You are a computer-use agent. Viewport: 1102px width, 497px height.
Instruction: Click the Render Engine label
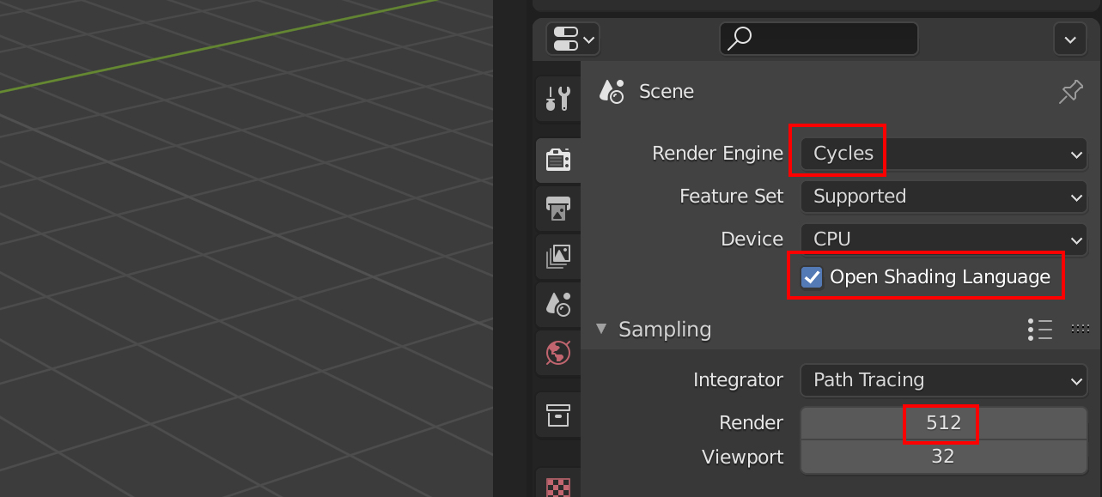point(717,154)
